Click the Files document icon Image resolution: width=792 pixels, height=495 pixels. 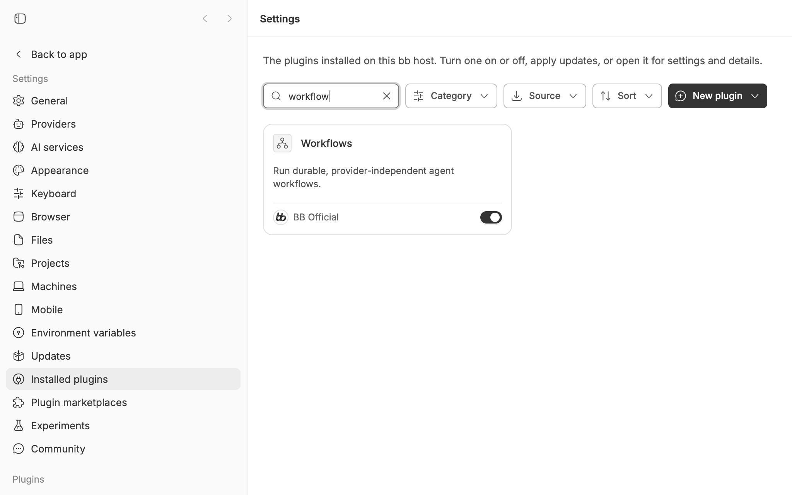point(19,240)
